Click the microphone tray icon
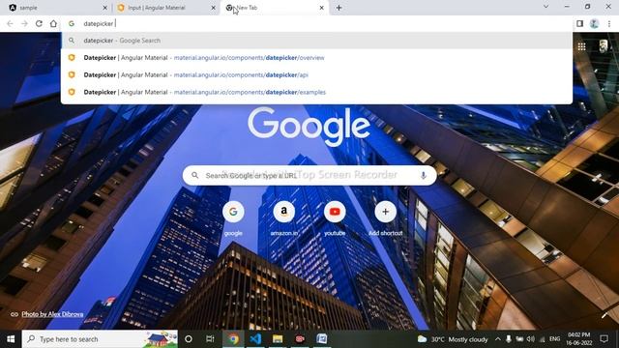This screenshot has height=348, width=619. [509, 339]
